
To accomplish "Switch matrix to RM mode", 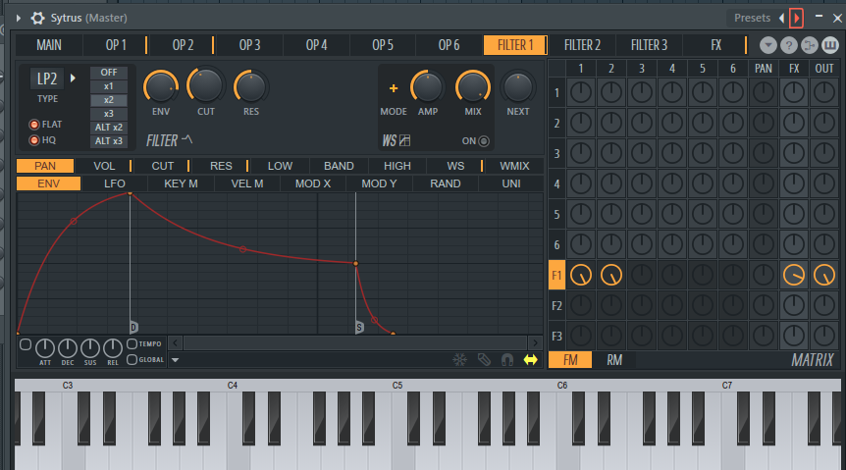I will click(614, 360).
